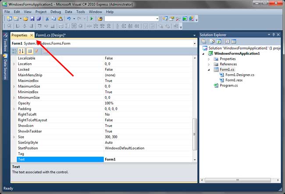Click Refresh icon in Solution Explorer
The height and width of the screenshot is (194, 285).
(218, 41)
